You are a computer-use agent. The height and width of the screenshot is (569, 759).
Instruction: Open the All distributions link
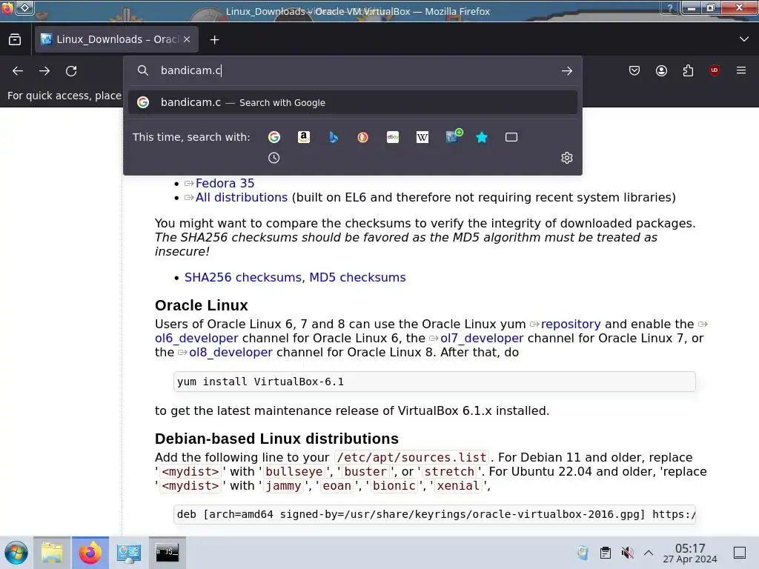click(242, 197)
